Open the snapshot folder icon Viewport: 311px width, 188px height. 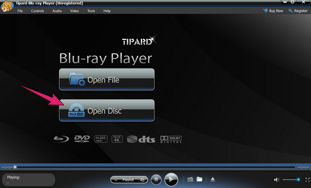200,179
